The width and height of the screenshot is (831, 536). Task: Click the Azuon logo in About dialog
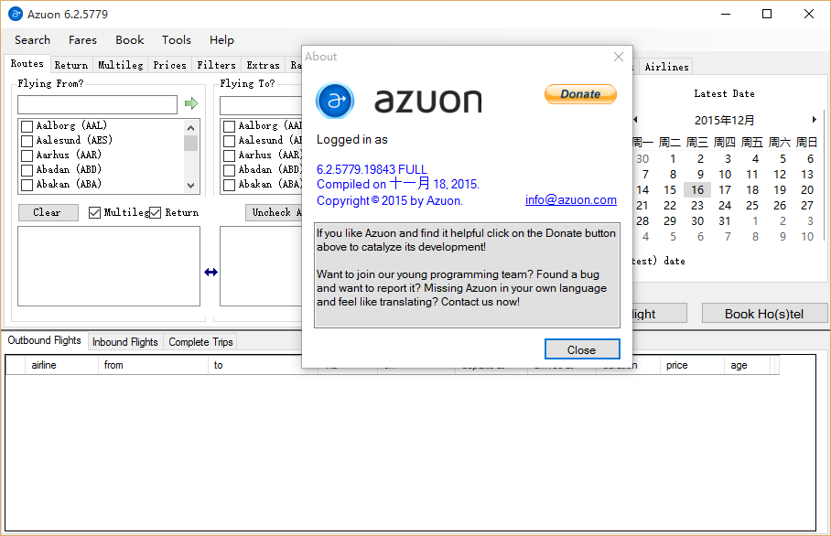coord(335,101)
